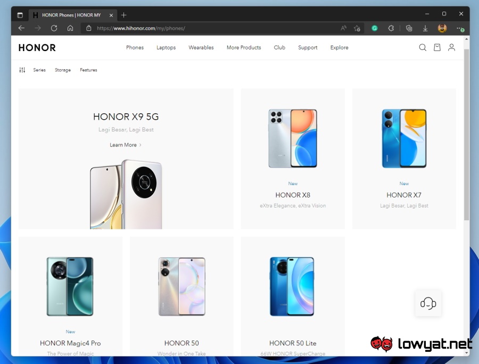Click the filter sliders icon beside Series
Screen dimensions: 479x364
coord(22,70)
